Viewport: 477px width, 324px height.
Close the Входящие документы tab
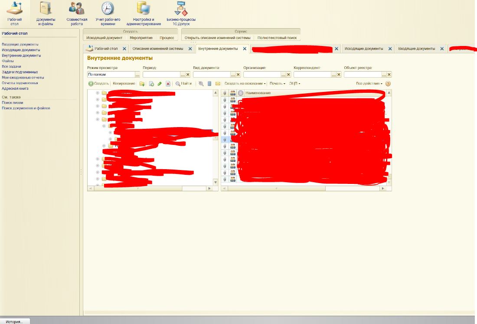(x=442, y=49)
